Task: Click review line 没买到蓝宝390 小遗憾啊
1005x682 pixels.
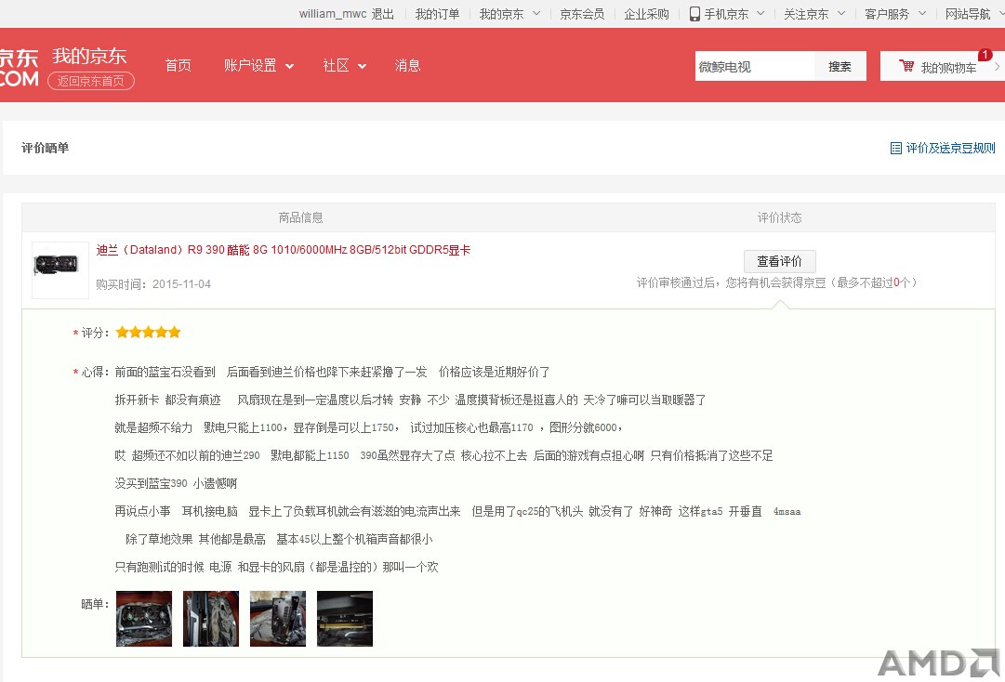Action: tap(176, 483)
